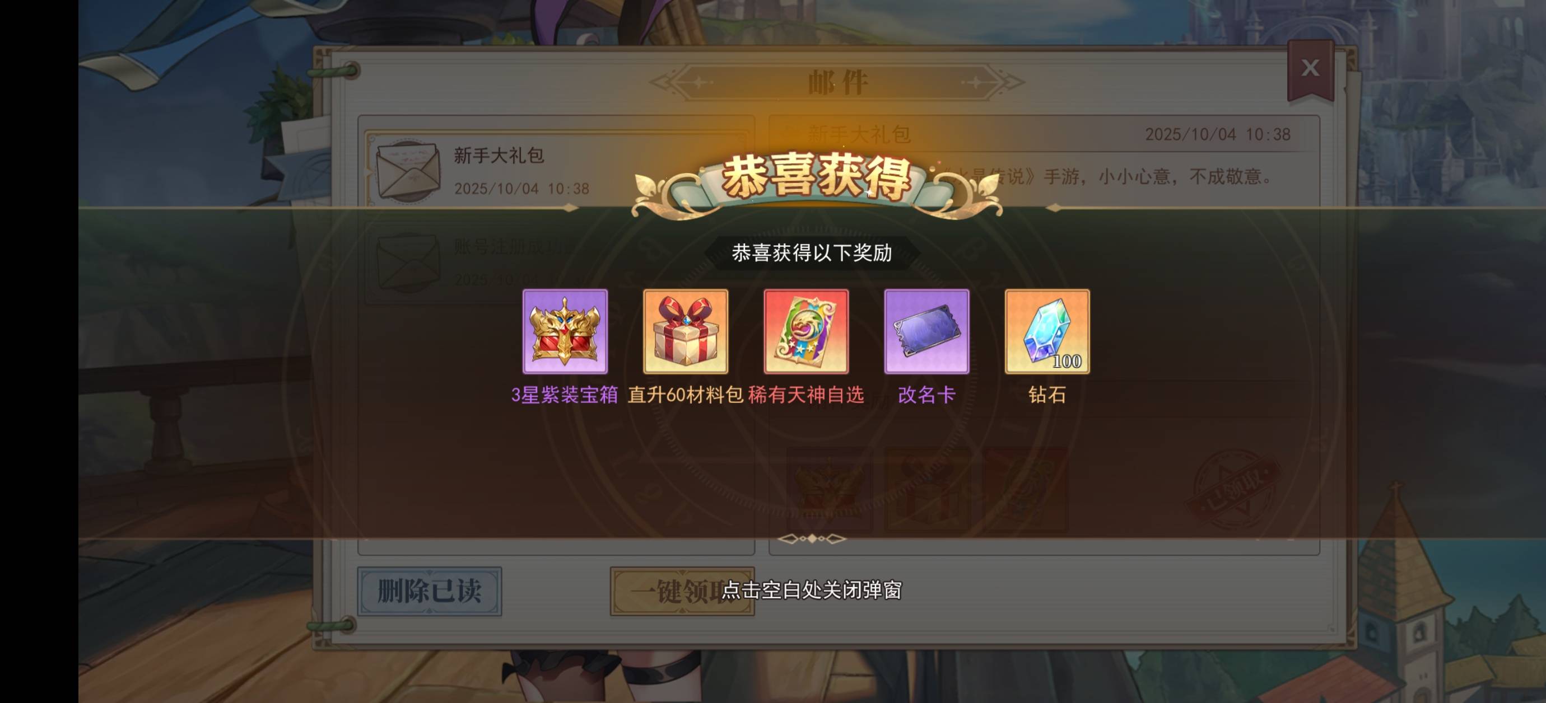Open the 稀有天神自选 card icon
This screenshot has width=1546, height=703.
[x=806, y=331]
